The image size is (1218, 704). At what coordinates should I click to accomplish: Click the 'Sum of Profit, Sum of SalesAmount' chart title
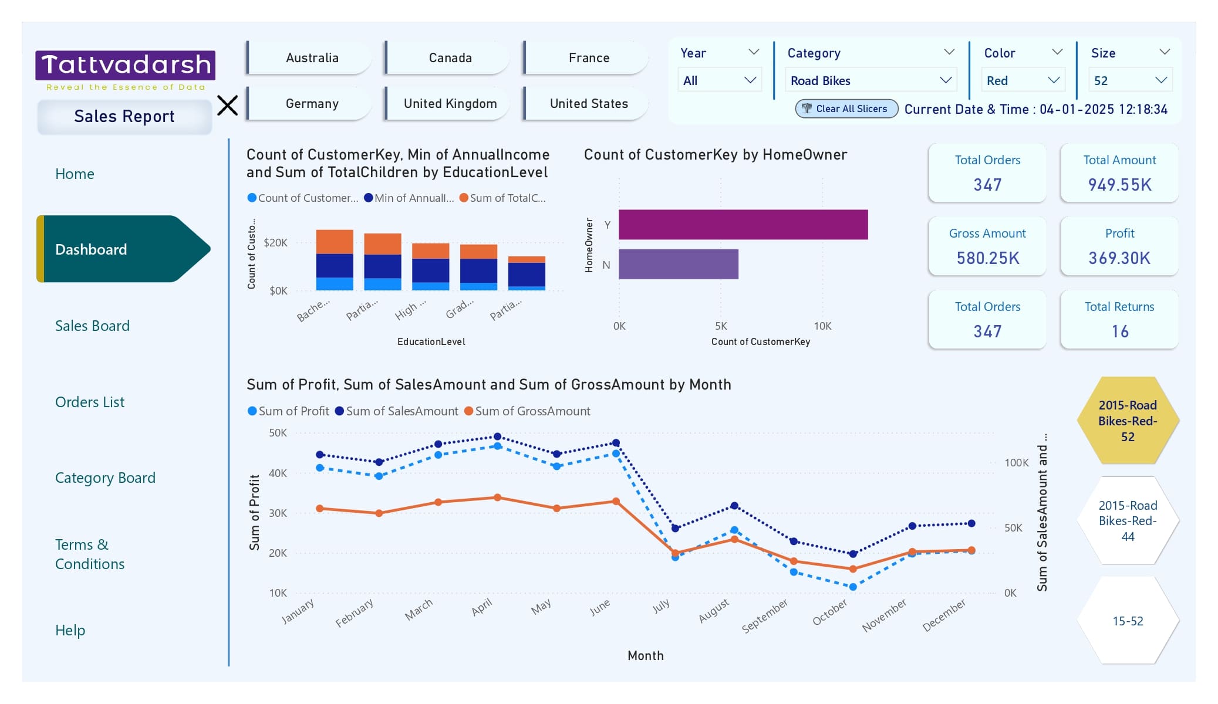[x=489, y=384]
